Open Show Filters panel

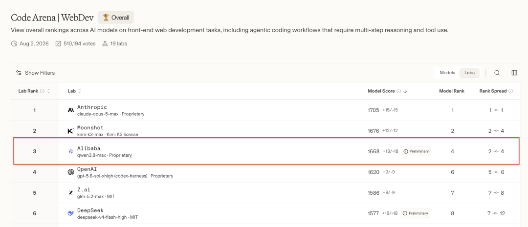tap(35, 73)
